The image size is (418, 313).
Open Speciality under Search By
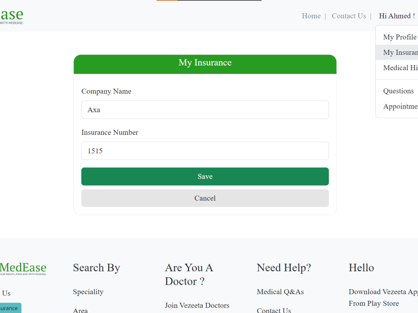click(x=88, y=292)
